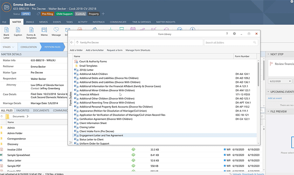The width and height of the screenshot is (294, 175).
Task: Click the cloud sync icon for Status Letter
Action: [x=133, y=160]
